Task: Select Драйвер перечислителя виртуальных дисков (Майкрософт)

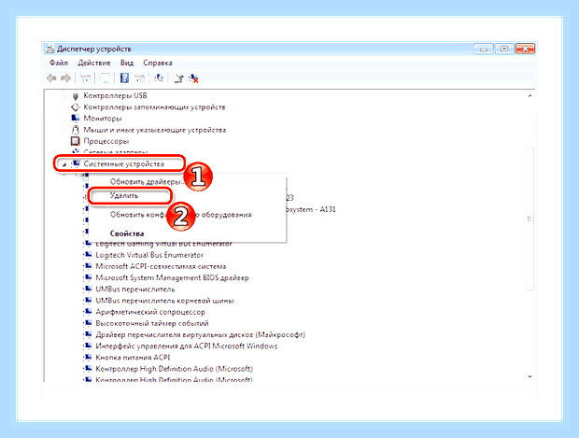Action: click(200, 334)
